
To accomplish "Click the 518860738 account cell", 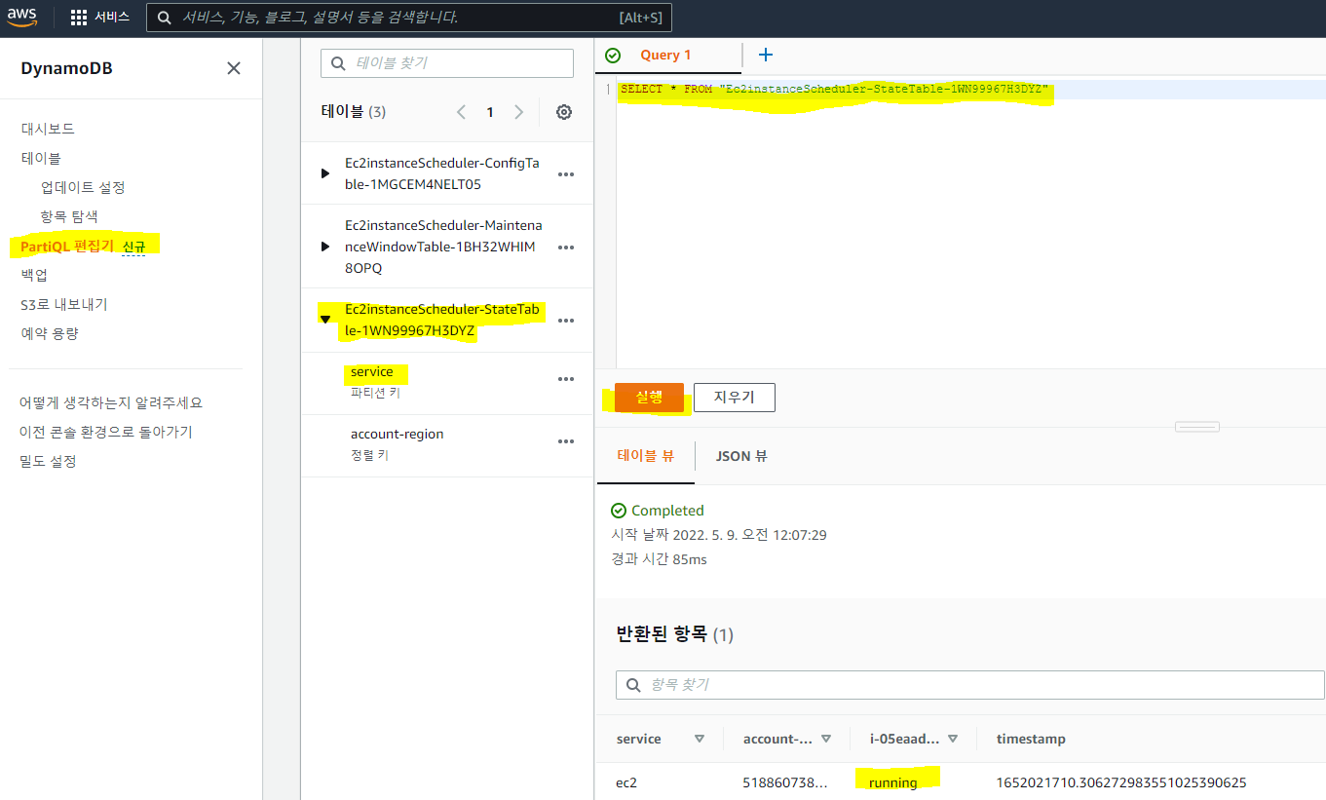I will click(x=785, y=782).
